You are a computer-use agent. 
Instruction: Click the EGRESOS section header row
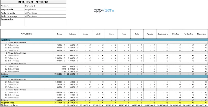(x=104, y=77)
